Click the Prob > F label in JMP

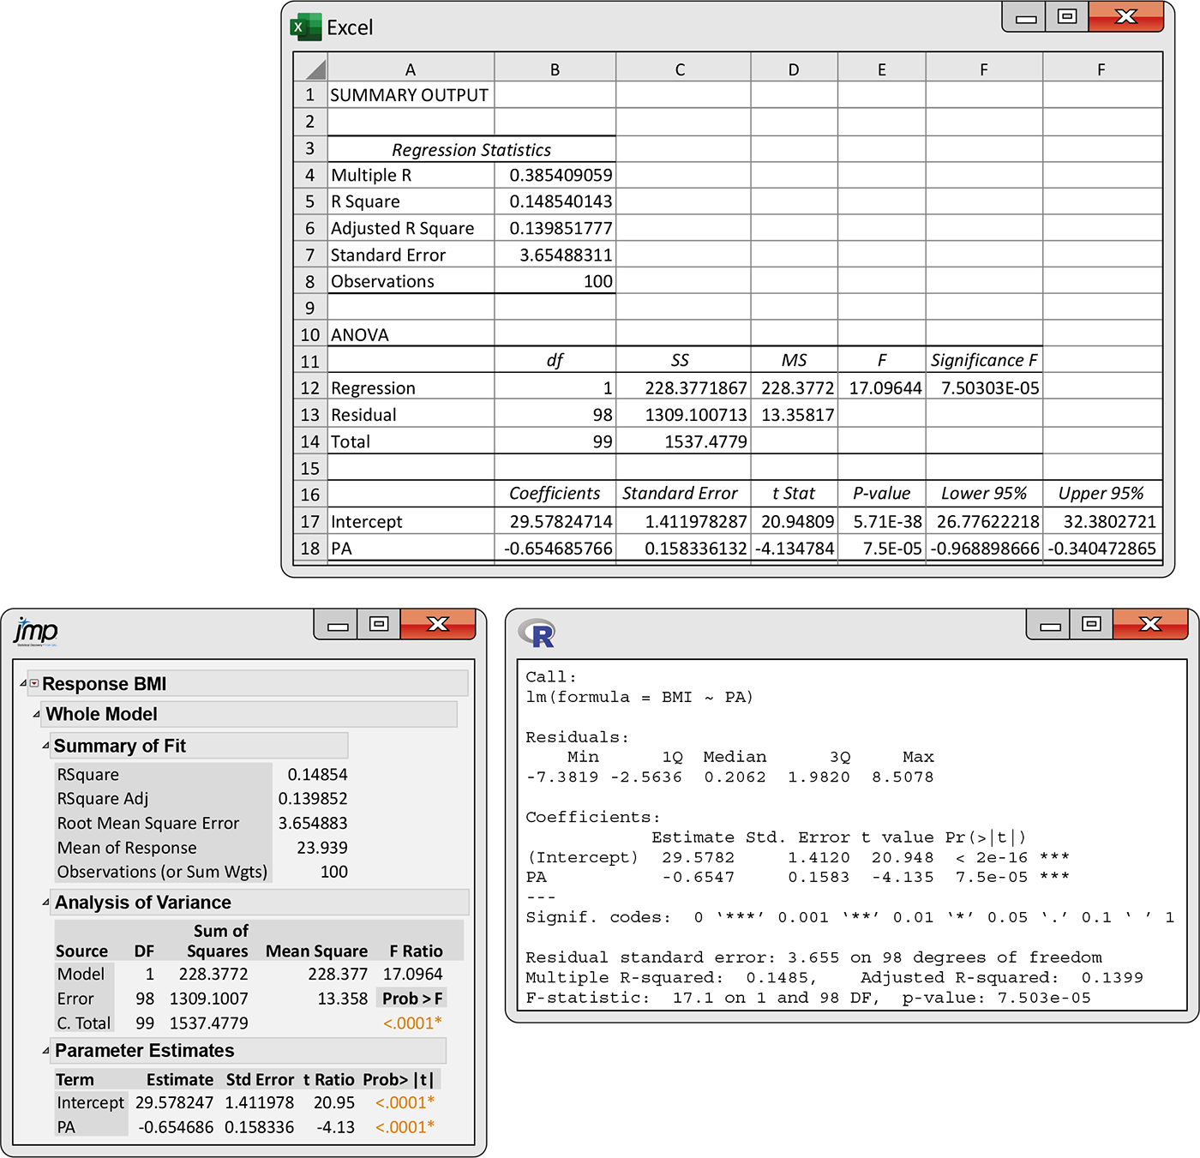click(x=412, y=999)
